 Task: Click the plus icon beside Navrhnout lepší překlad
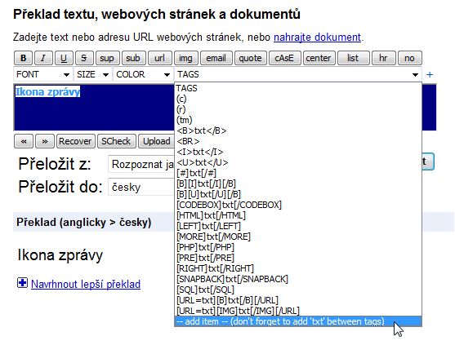(x=22, y=283)
